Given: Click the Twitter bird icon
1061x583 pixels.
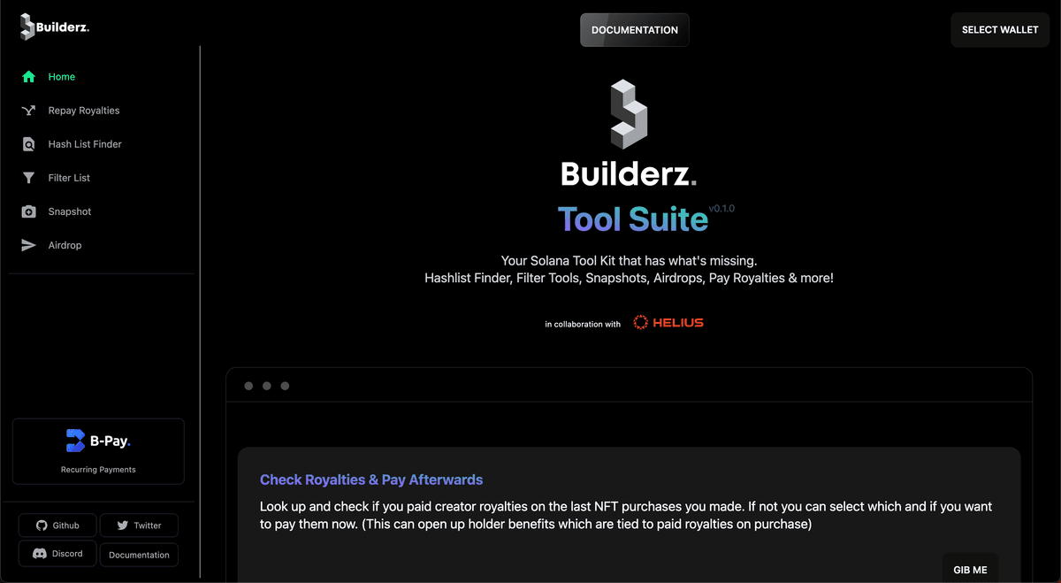Looking at the screenshot, I should pos(123,525).
